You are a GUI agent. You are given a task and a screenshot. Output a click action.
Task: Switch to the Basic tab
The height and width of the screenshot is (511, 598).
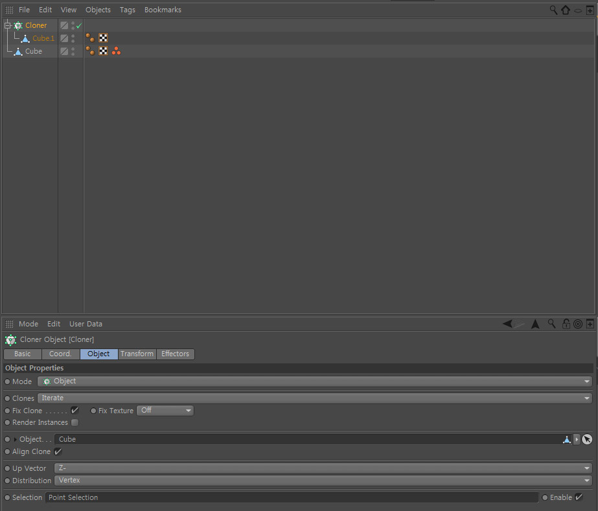[23, 354]
